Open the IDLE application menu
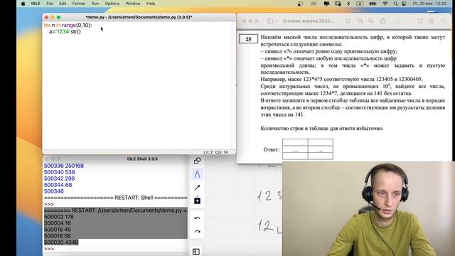The height and width of the screenshot is (256, 455). [36, 4]
